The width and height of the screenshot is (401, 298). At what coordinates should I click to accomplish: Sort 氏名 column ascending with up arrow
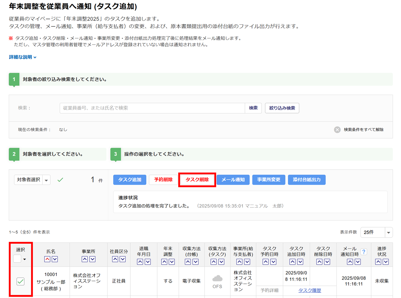(x=47, y=259)
